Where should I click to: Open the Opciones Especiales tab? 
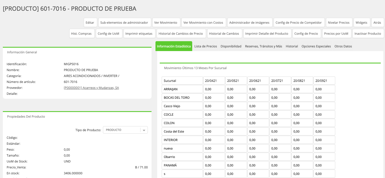pyautogui.click(x=316, y=46)
